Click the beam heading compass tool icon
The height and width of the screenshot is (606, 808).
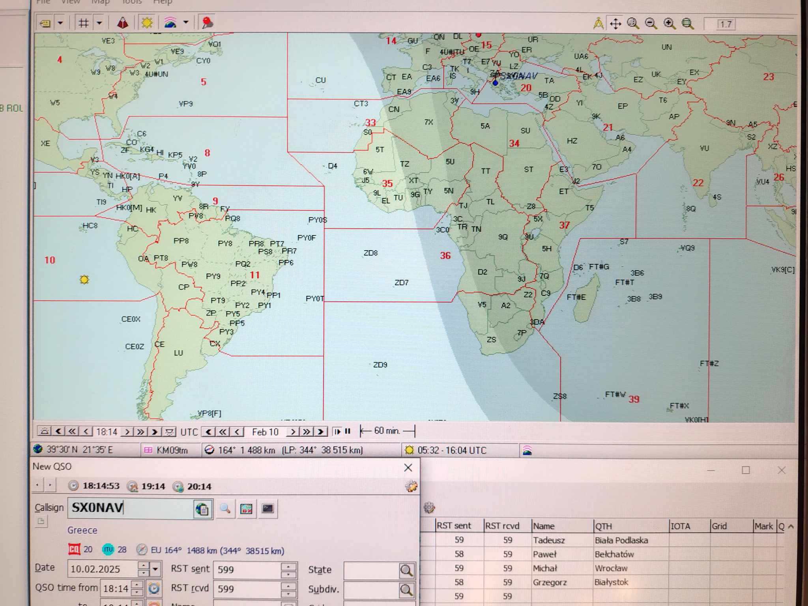pyautogui.click(x=598, y=24)
